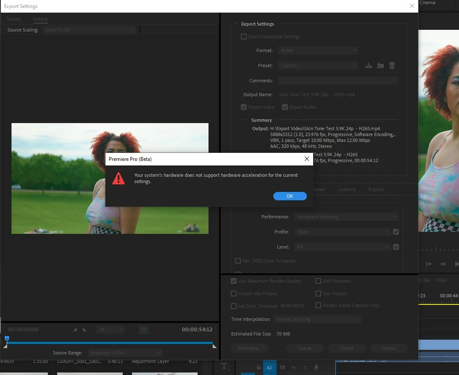
Task: Click the Estimated File Size 70 MB value
Action: [x=283, y=334]
